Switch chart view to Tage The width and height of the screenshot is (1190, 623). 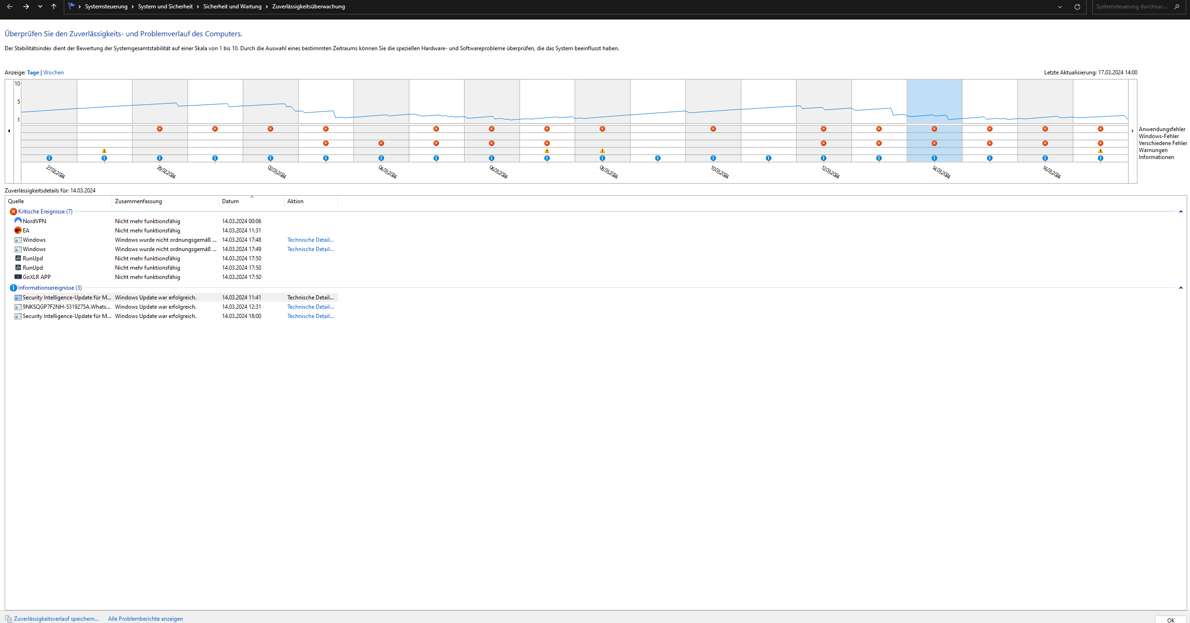tap(33, 73)
